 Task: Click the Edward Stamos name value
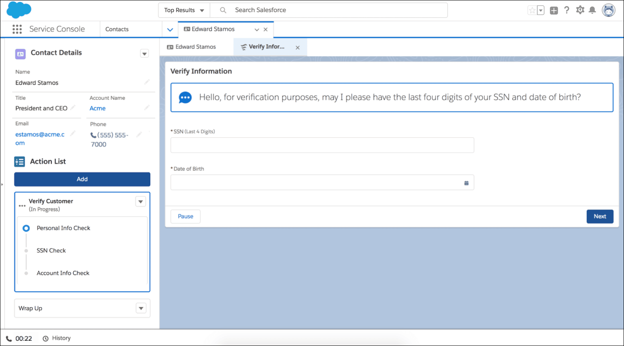tap(37, 83)
